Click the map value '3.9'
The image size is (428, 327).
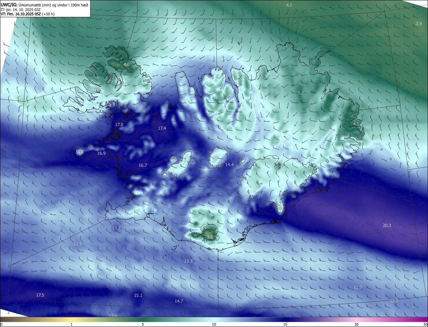[419, 23]
